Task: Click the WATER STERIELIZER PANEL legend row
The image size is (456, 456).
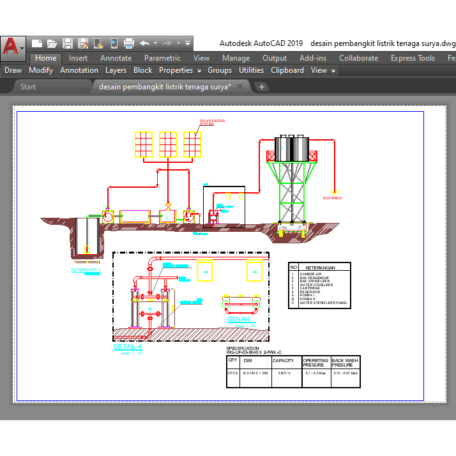Action: tap(323, 303)
